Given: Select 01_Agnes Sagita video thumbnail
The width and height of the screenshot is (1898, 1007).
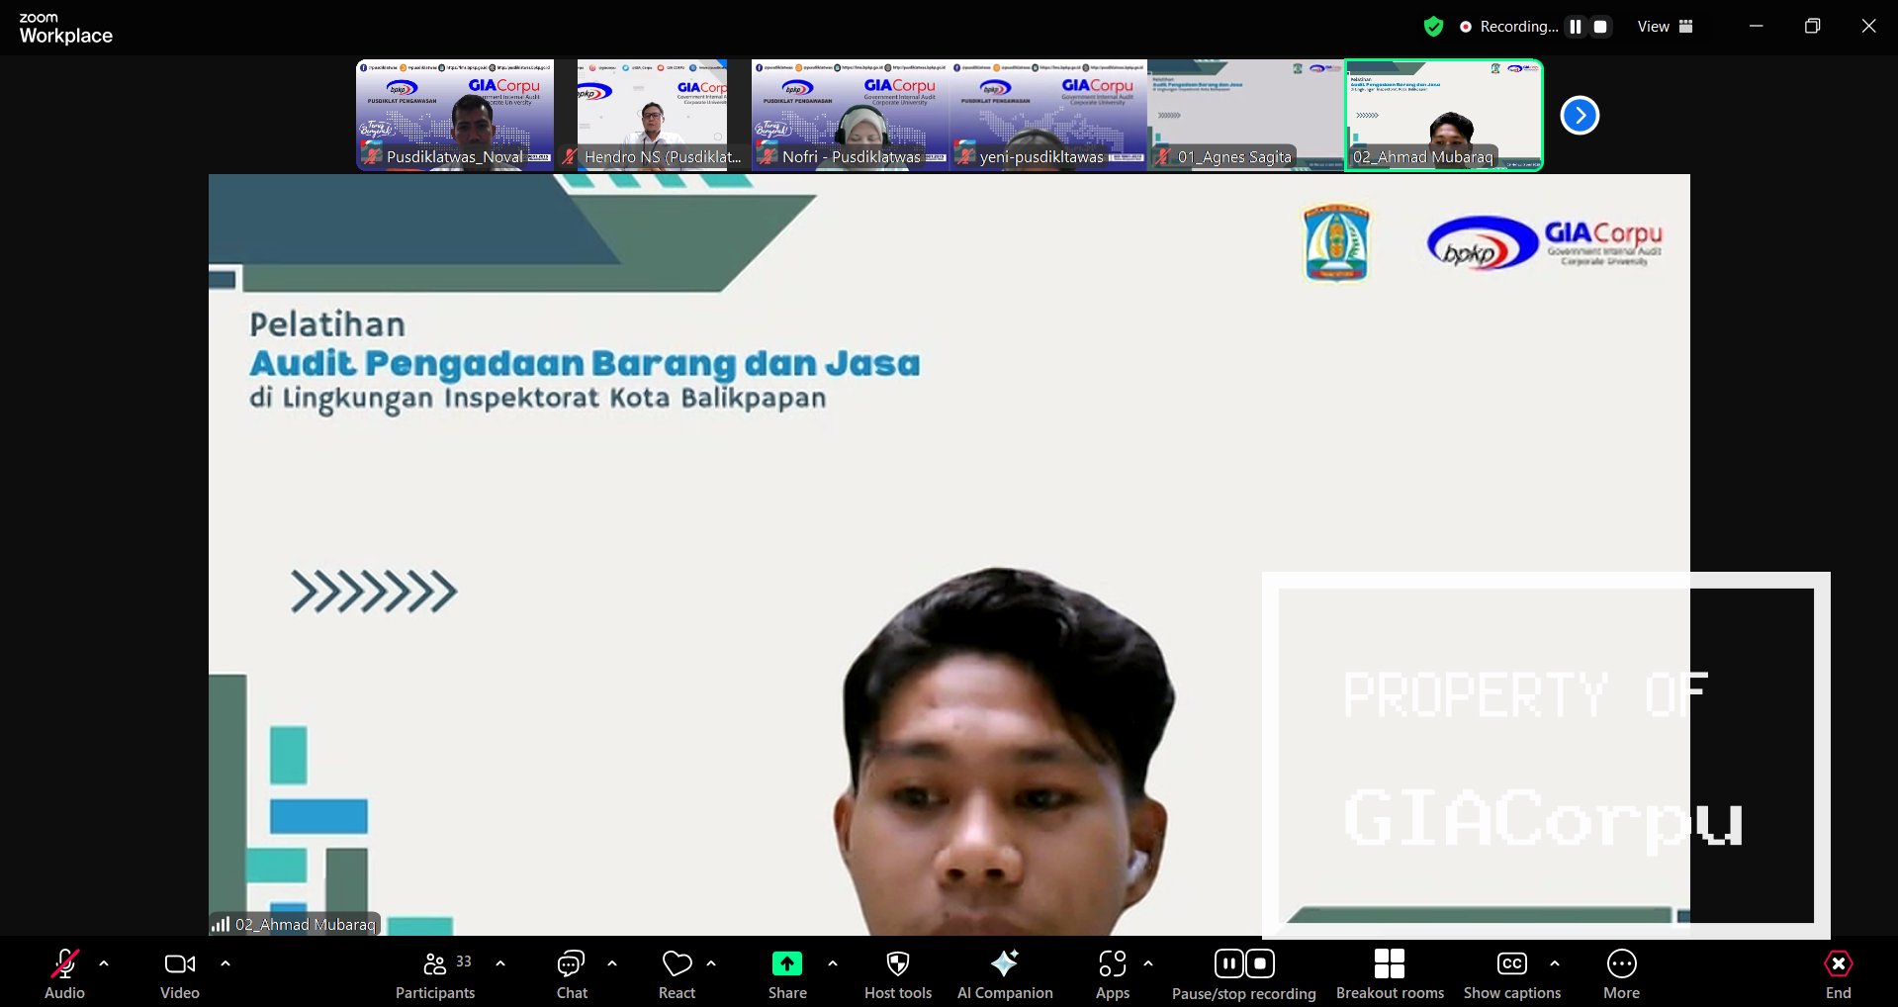Looking at the screenshot, I should pyautogui.click(x=1245, y=115).
